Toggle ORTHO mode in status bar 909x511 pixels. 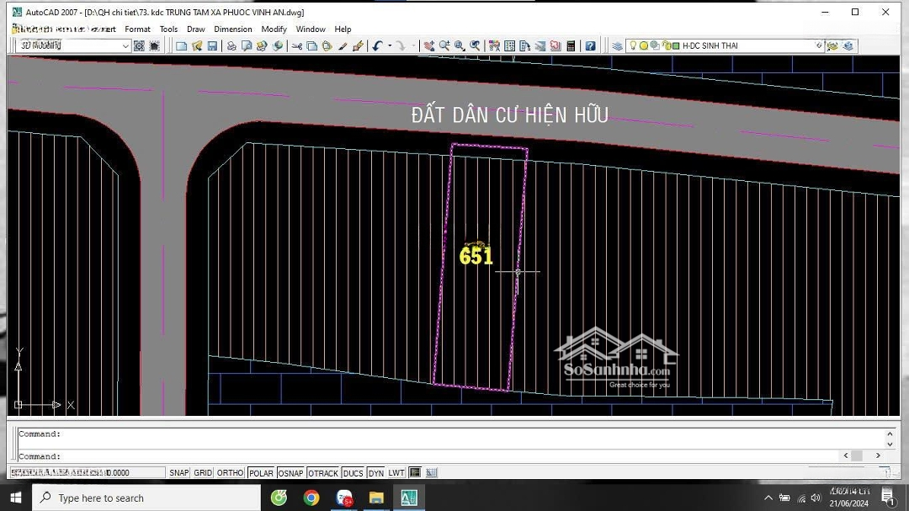pyautogui.click(x=230, y=473)
